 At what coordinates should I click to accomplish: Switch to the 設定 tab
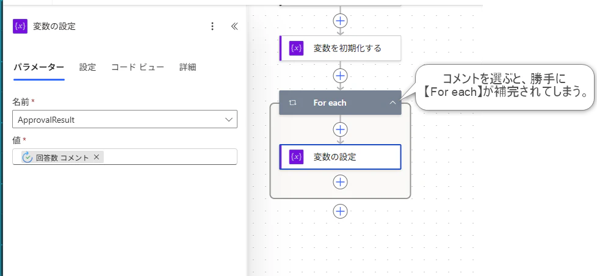coord(87,67)
